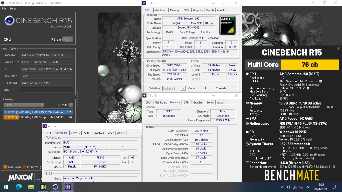Click the CPU-Z title icon in Memory window
This screenshot has height=192, width=342.
tap(144, 95)
